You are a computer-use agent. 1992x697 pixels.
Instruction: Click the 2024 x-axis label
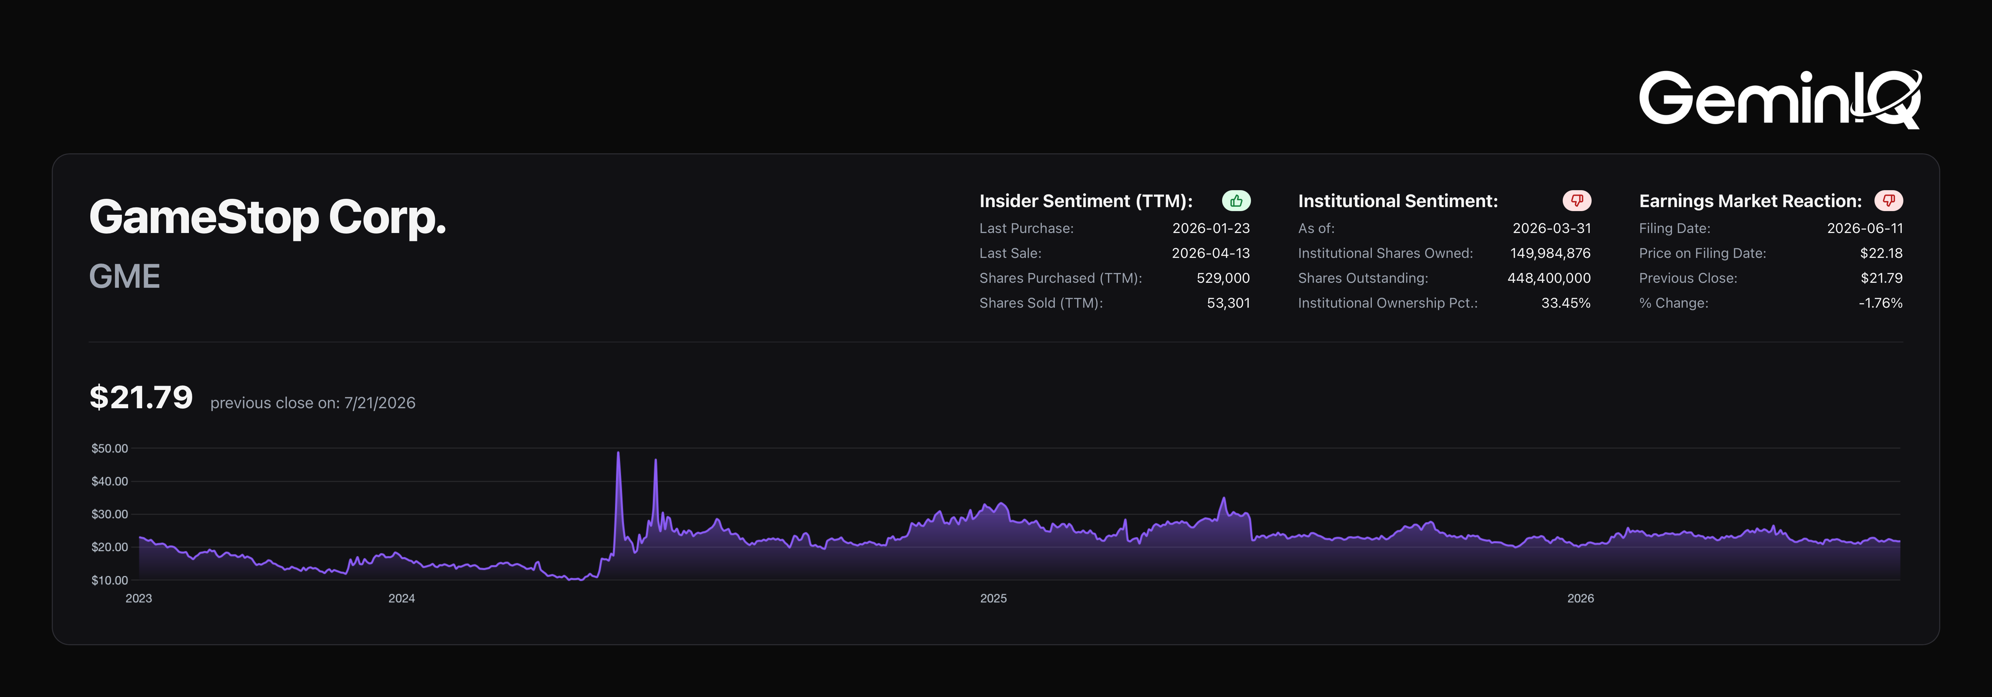pos(401,598)
